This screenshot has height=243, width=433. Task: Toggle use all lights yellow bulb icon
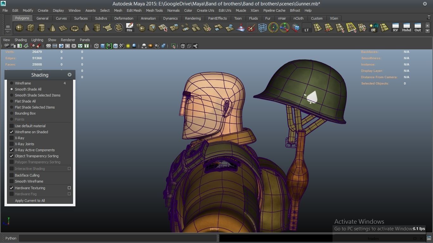[x=128, y=46]
